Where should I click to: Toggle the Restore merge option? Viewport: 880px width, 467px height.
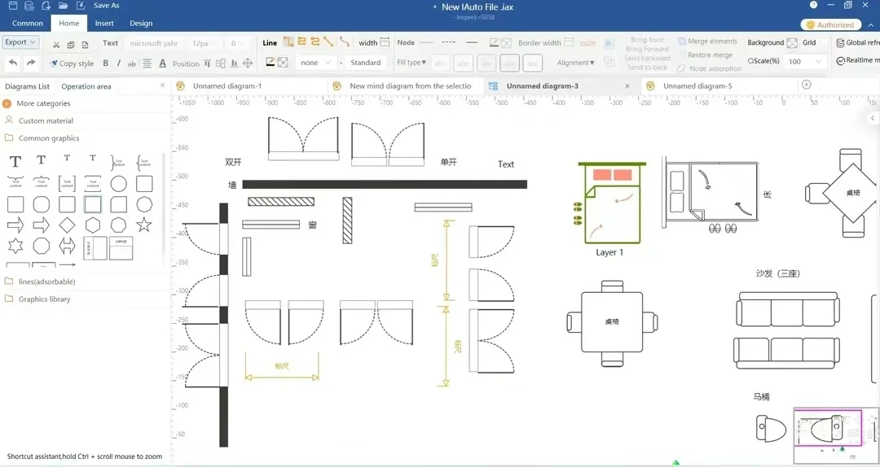(x=706, y=55)
